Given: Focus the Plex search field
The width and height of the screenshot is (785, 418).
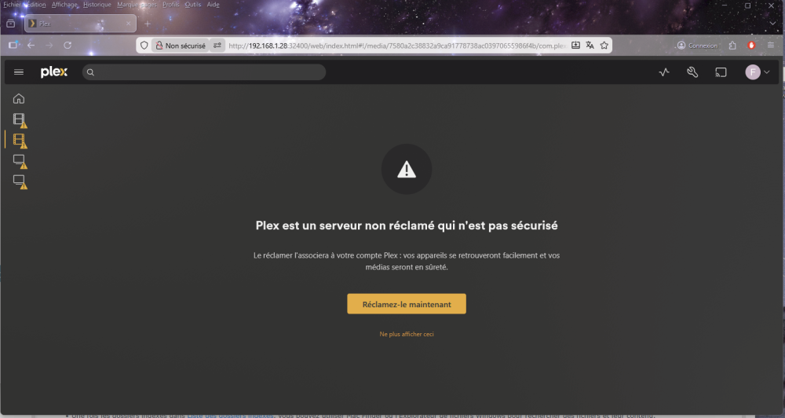Looking at the screenshot, I should pyautogui.click(x=204, y=72).
